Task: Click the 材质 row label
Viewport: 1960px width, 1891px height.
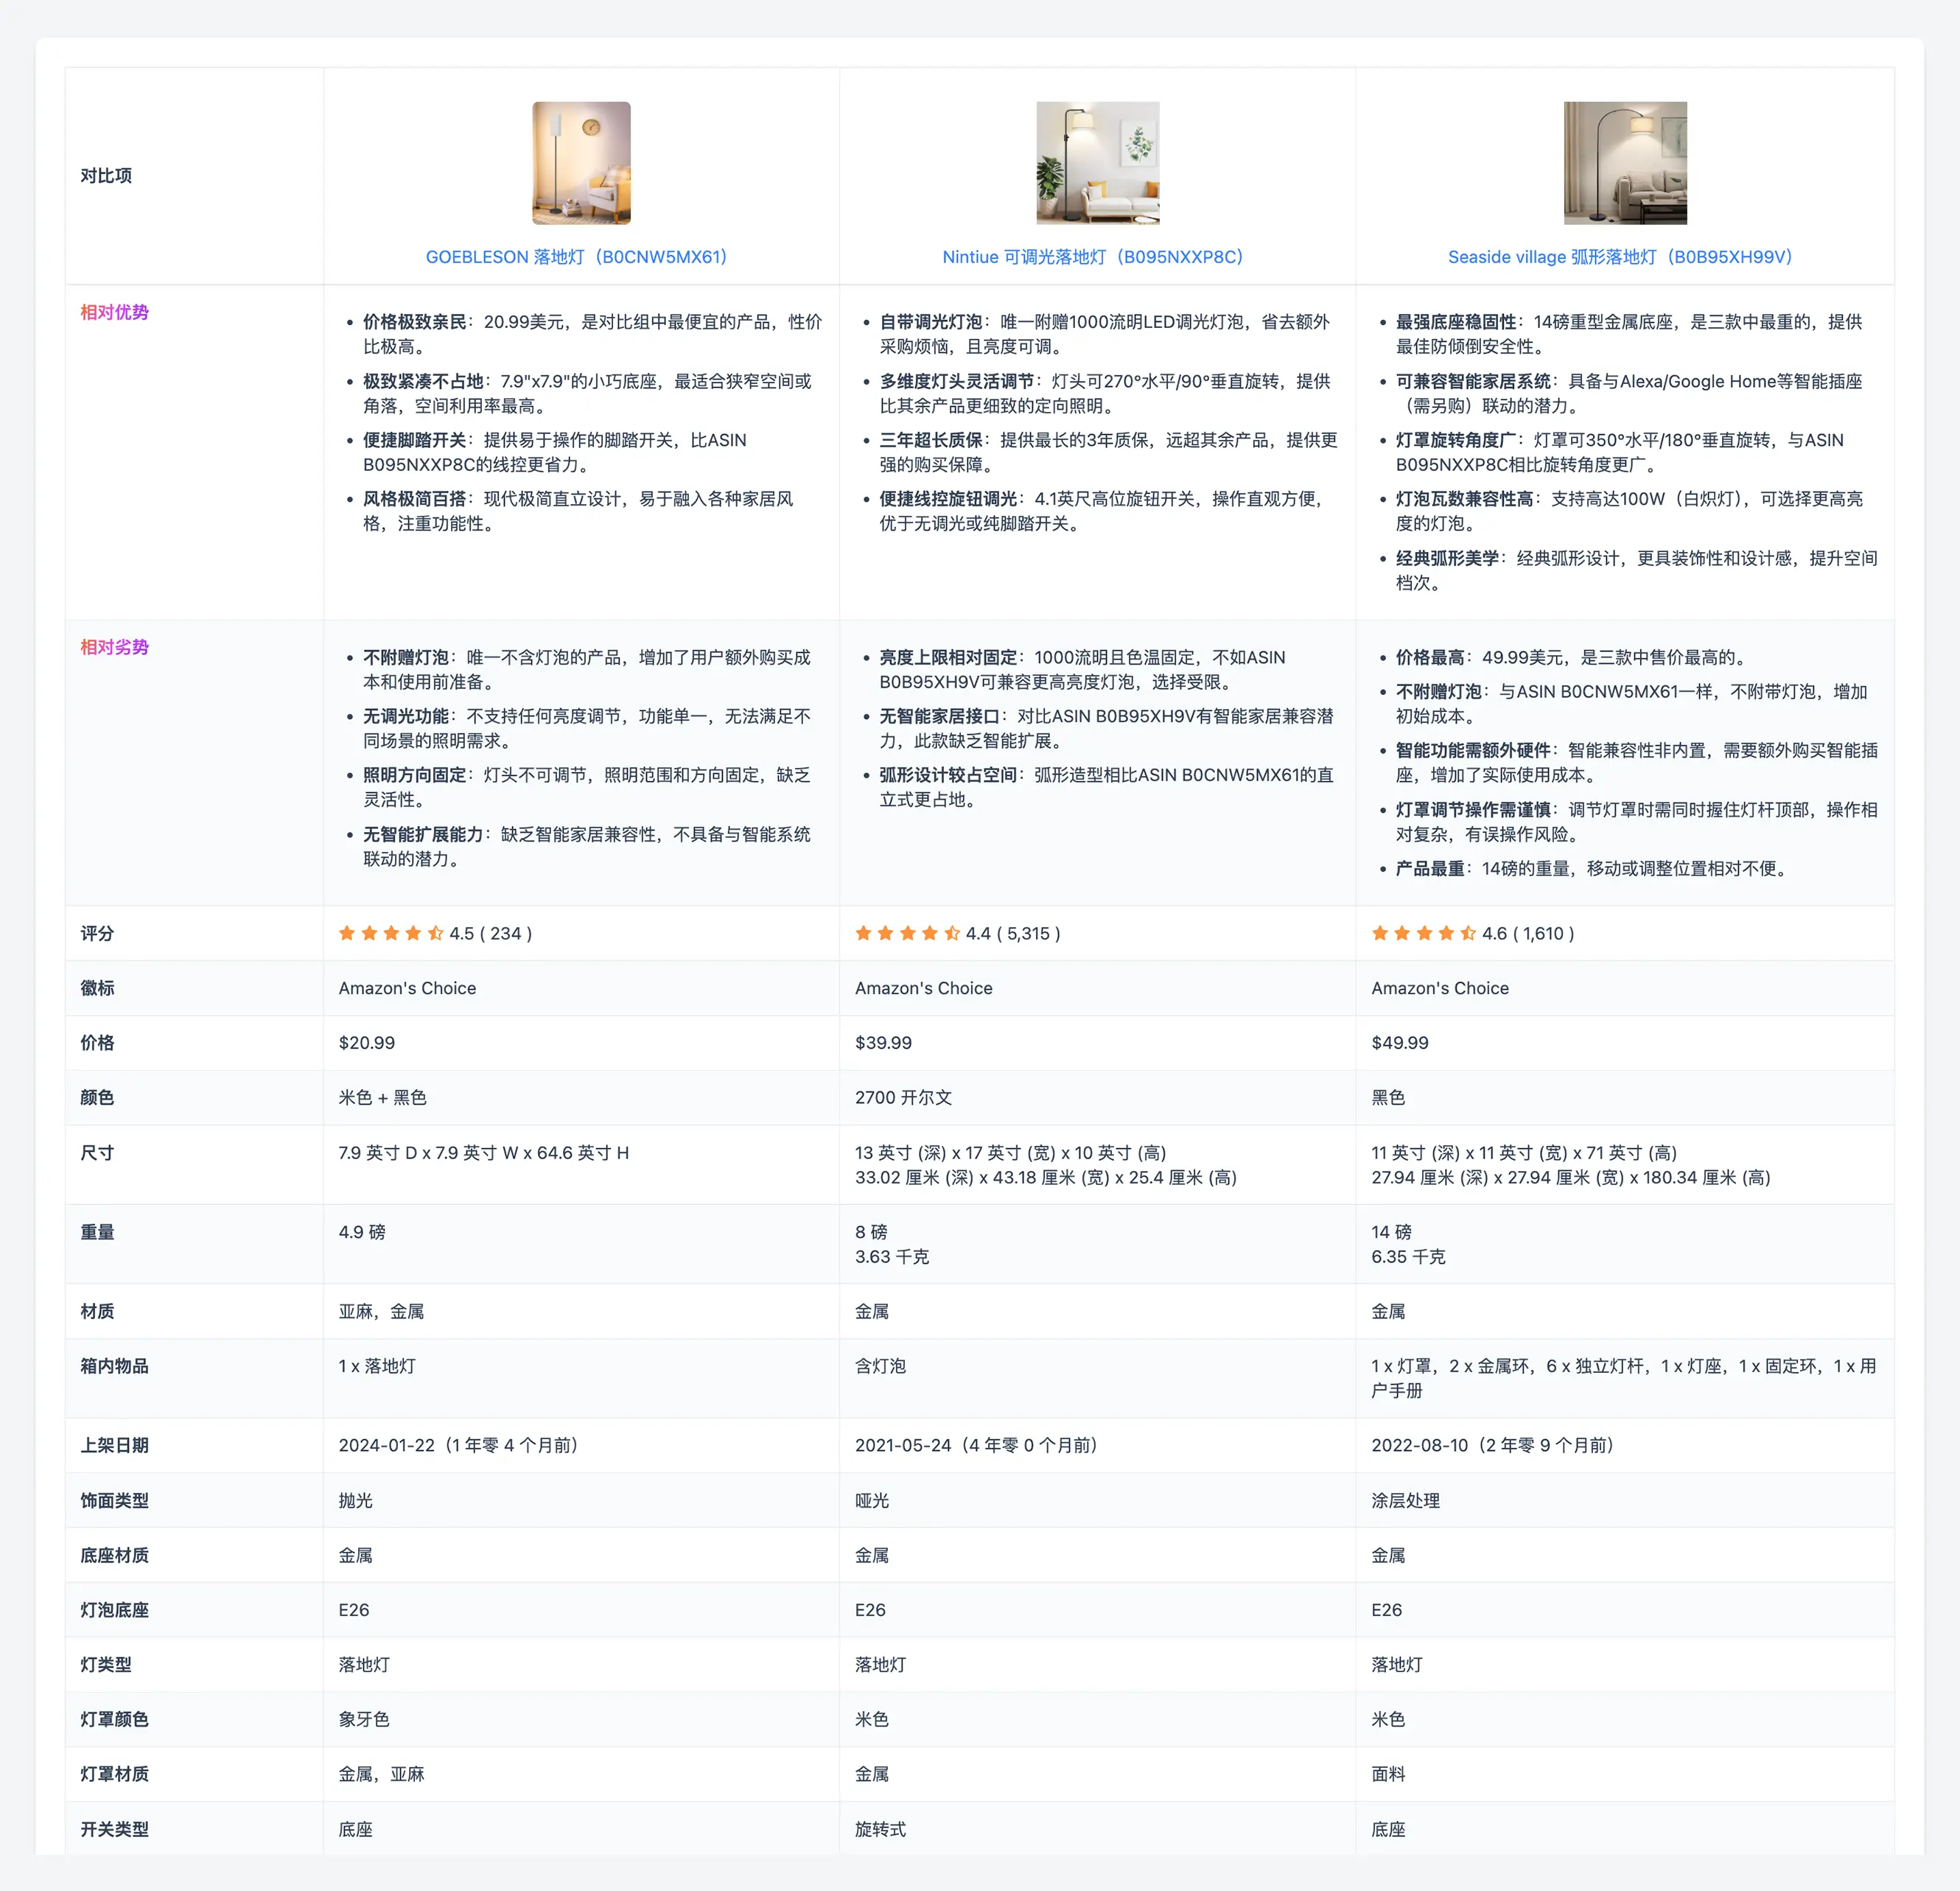Action: coord(97,1311)
